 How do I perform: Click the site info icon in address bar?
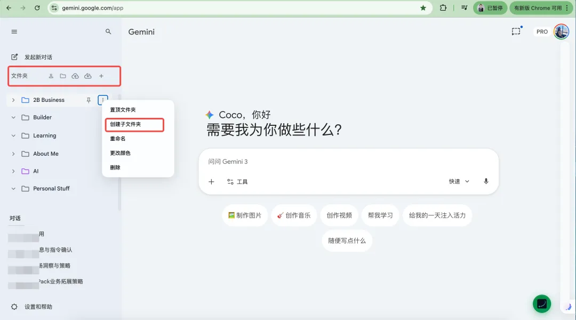(x=54, y=7)
